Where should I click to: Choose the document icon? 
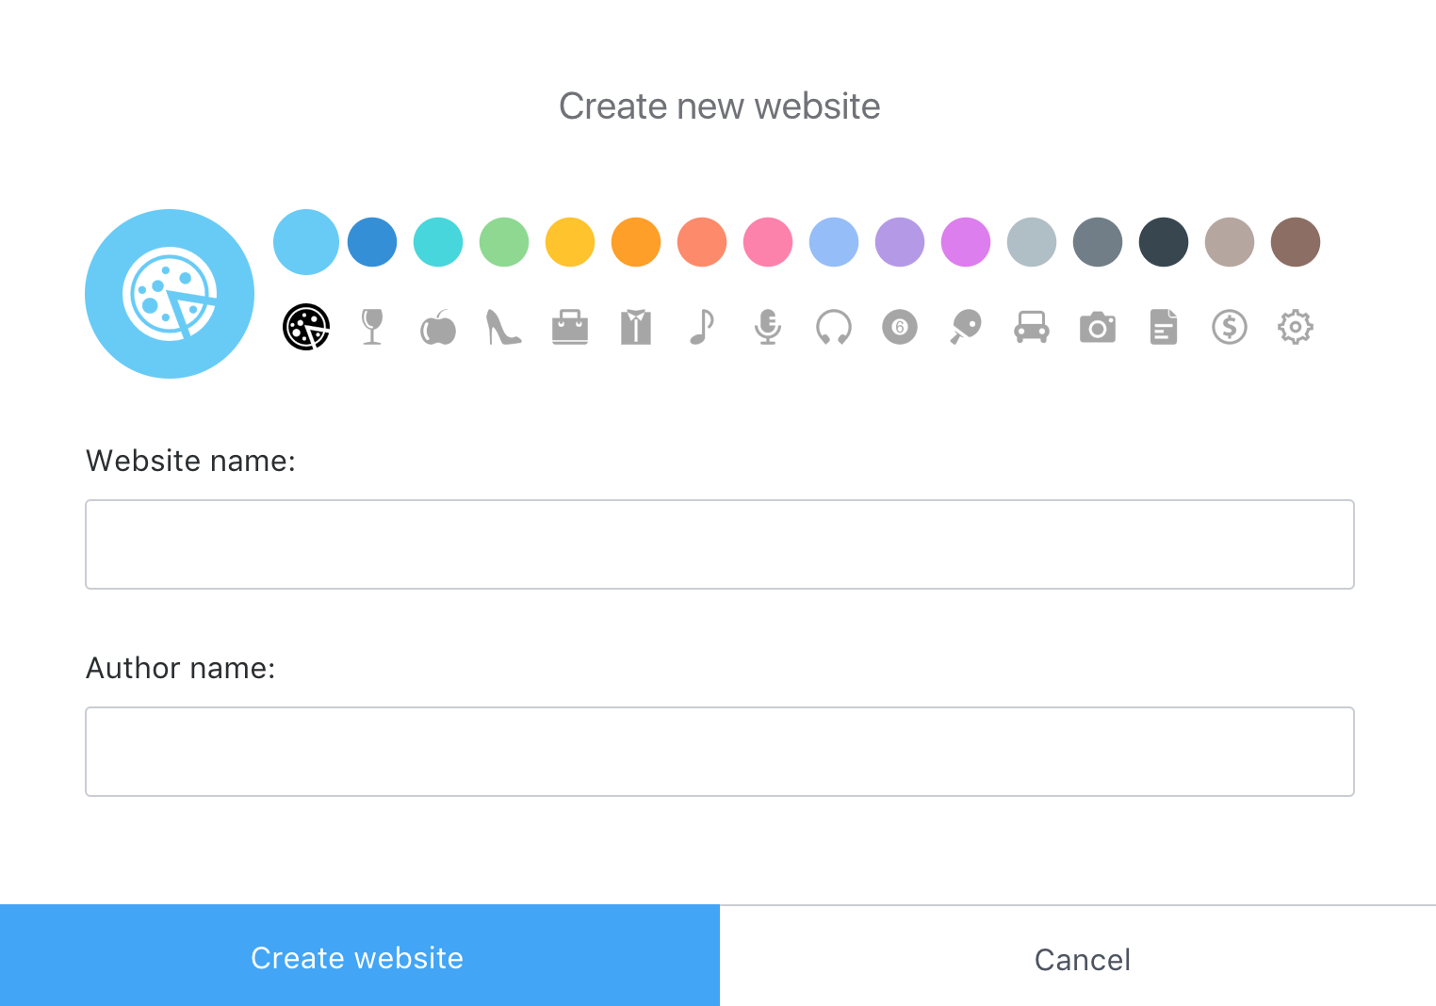coord(1164,327)
